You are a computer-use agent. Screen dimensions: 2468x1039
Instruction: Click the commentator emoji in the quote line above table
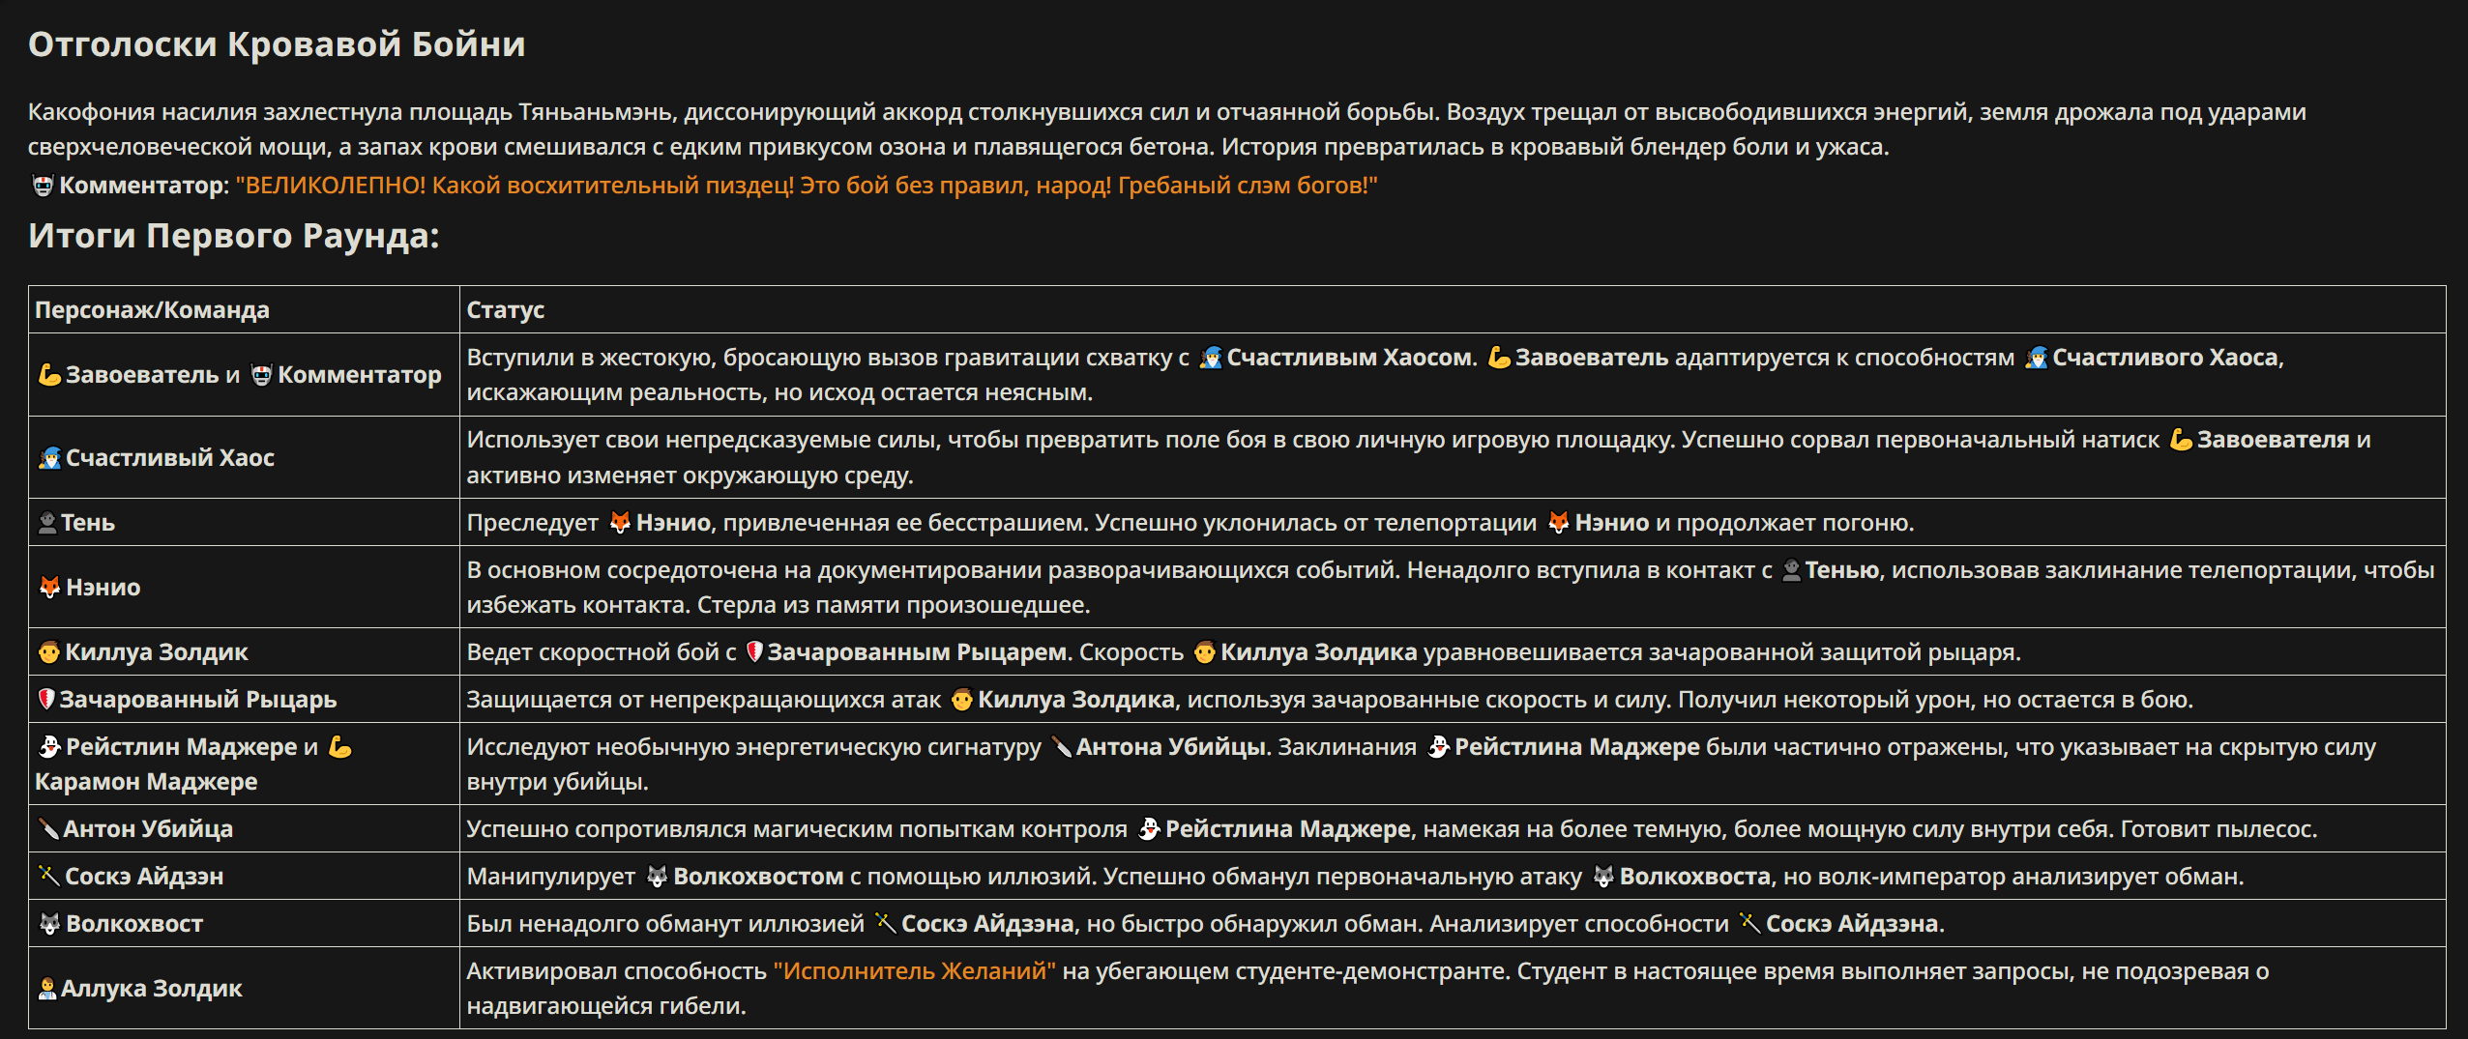(x=43, y=186)
